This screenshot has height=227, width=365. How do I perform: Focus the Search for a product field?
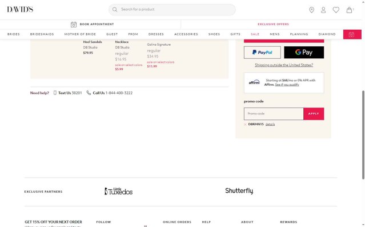point(173,10)
